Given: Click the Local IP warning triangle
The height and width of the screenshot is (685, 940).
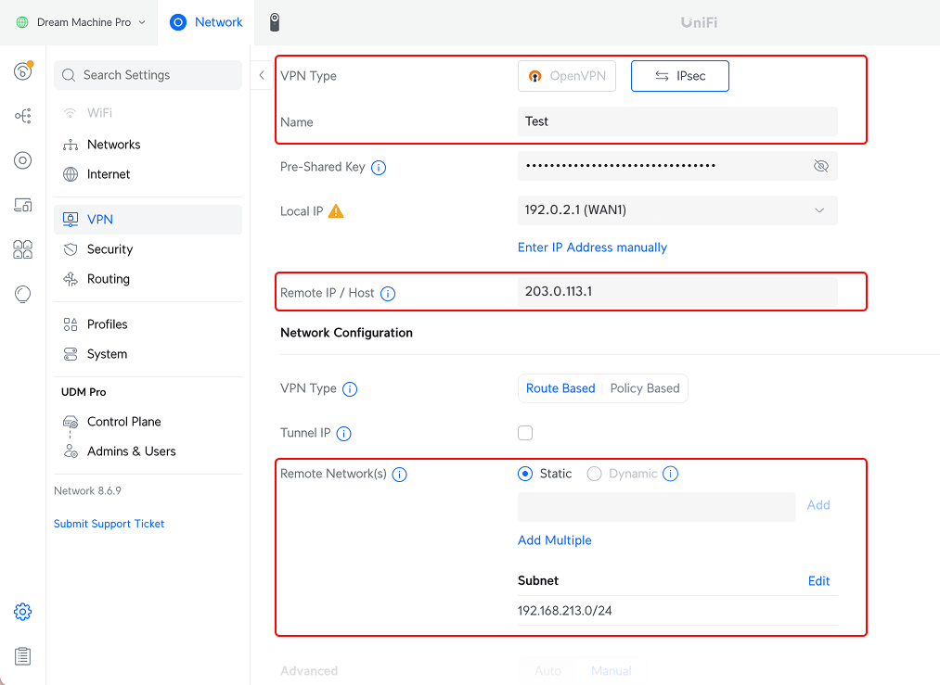Looking at the screenshot, I should [336, 210].
